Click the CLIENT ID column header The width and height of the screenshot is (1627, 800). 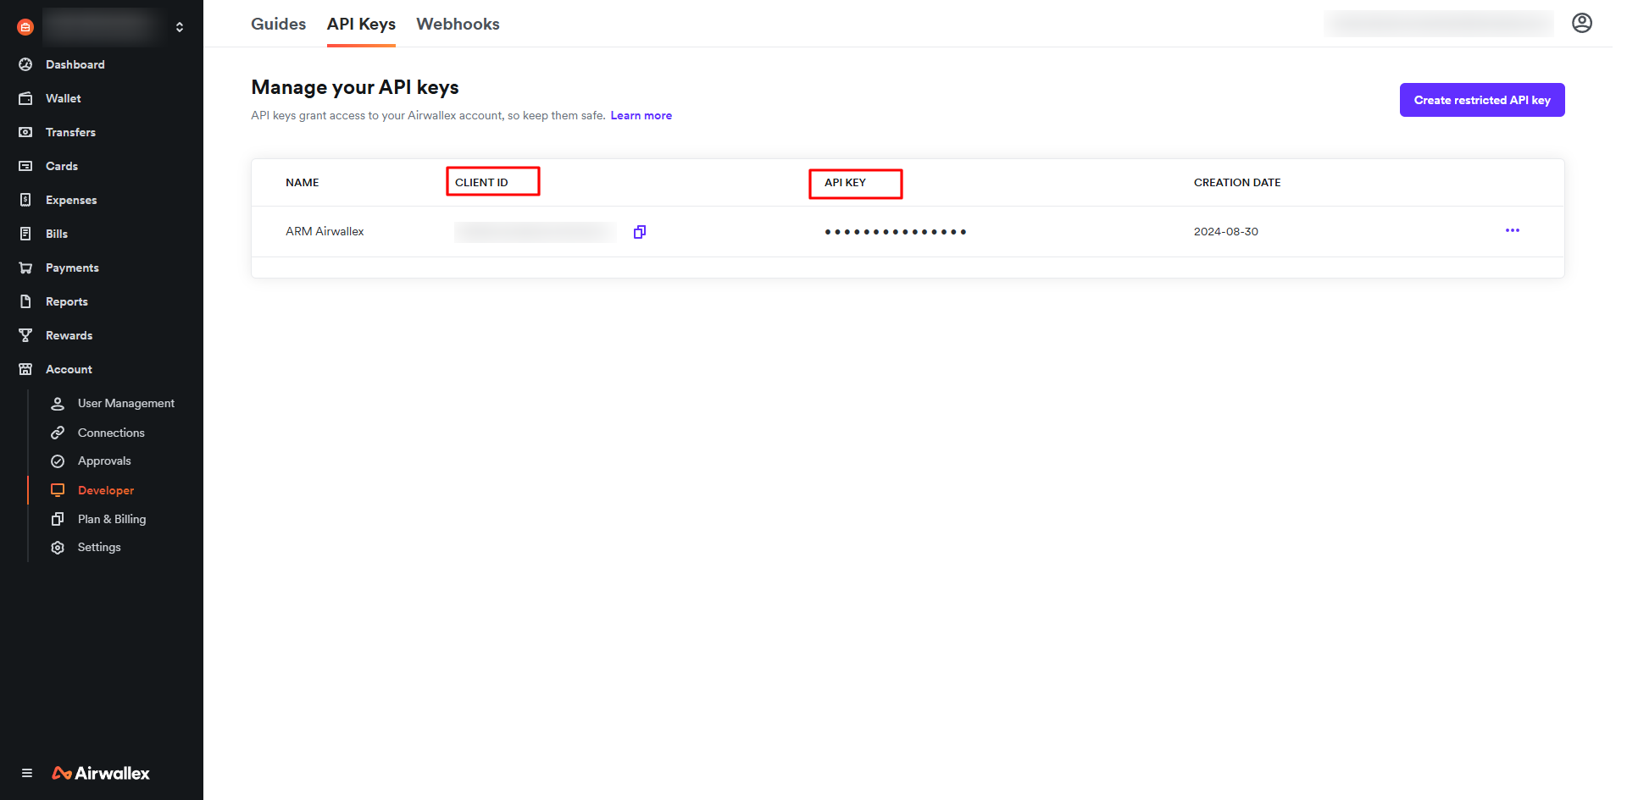pos(481,183)
